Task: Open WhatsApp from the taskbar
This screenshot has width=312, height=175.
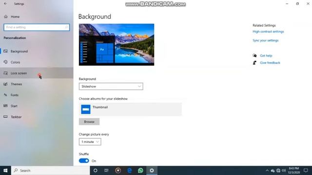Action: coord(140,171)
